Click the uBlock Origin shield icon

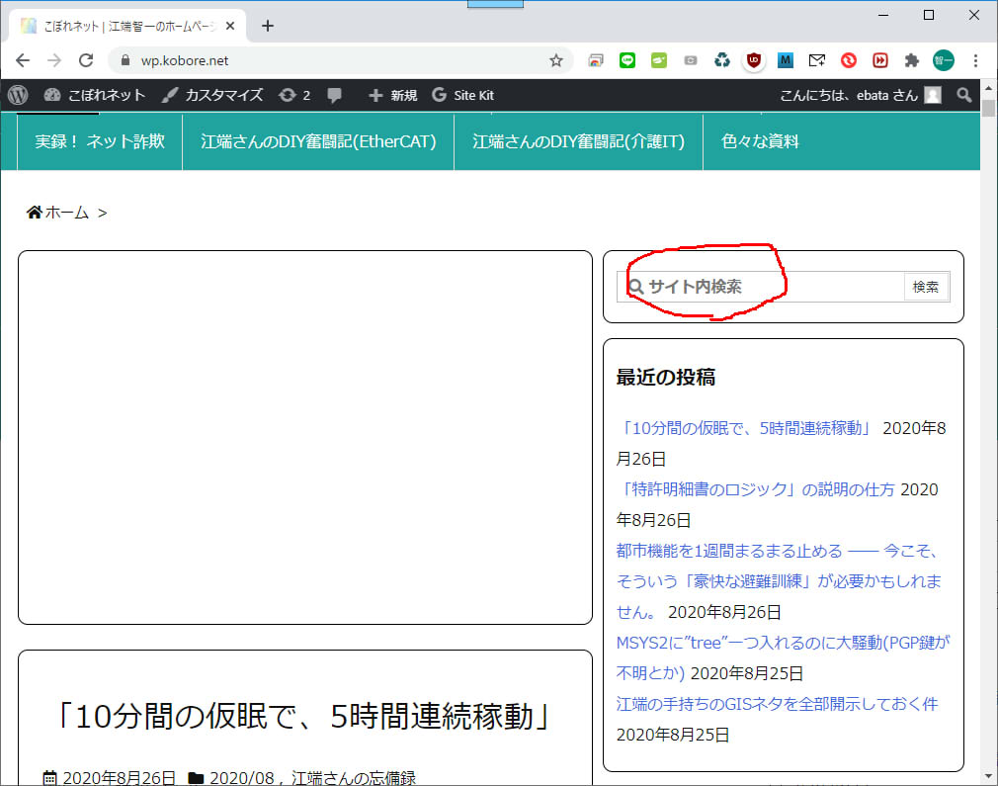(x=753, y=60)
